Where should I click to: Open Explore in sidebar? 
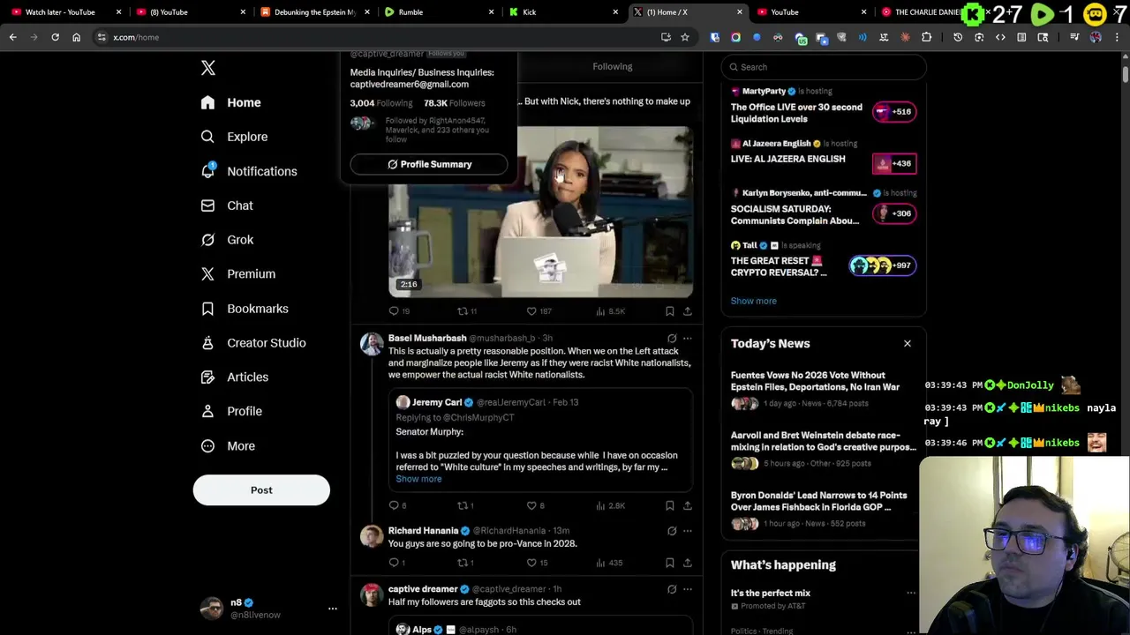tap(234, 137)
